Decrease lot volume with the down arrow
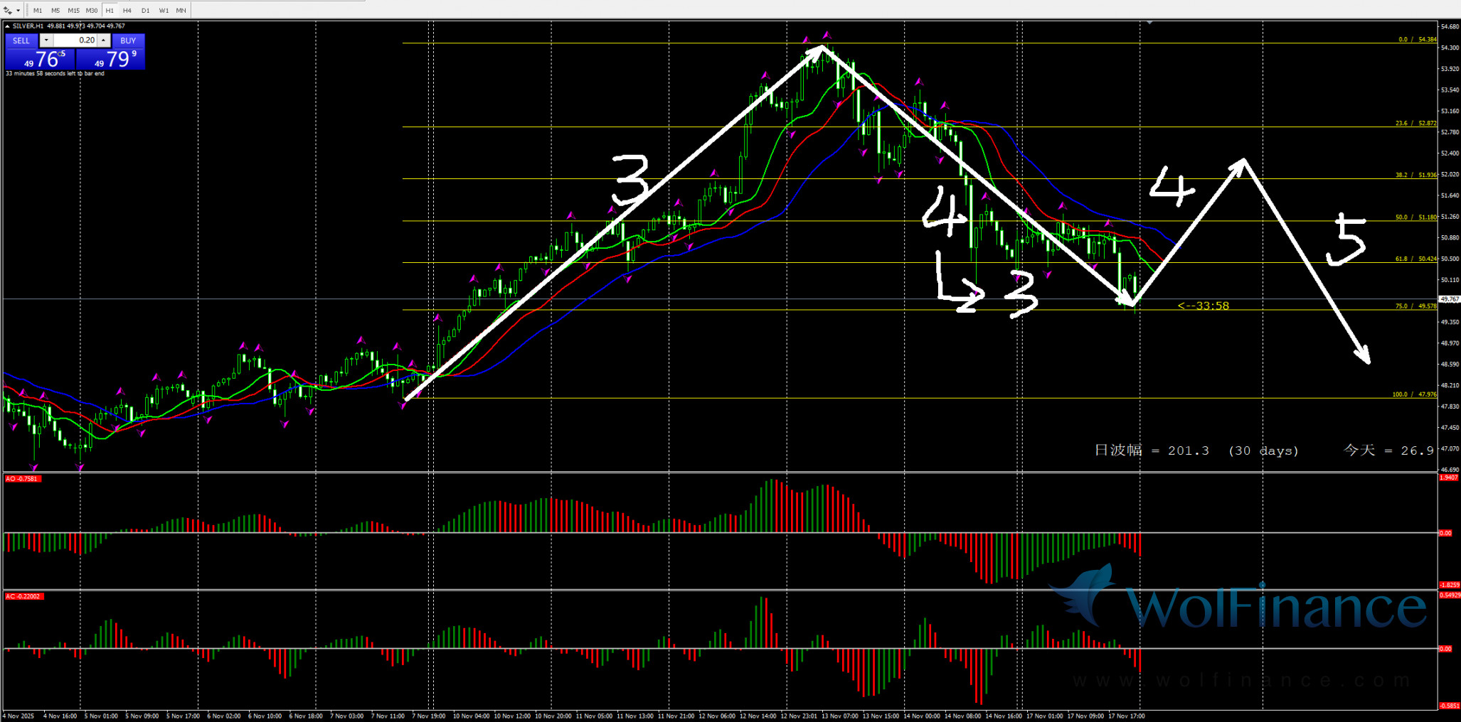This screenshot has height=722, width=1461. (46, 41)
